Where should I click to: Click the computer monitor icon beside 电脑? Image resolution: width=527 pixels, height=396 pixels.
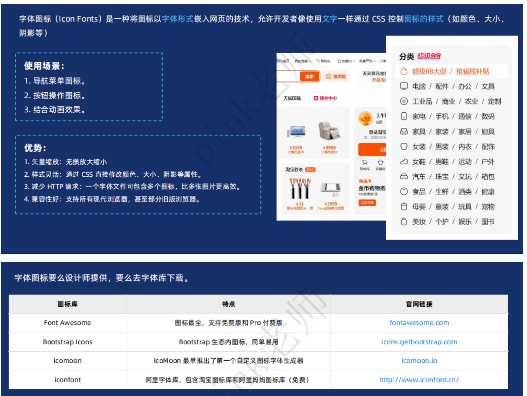(x=404, y=86)
